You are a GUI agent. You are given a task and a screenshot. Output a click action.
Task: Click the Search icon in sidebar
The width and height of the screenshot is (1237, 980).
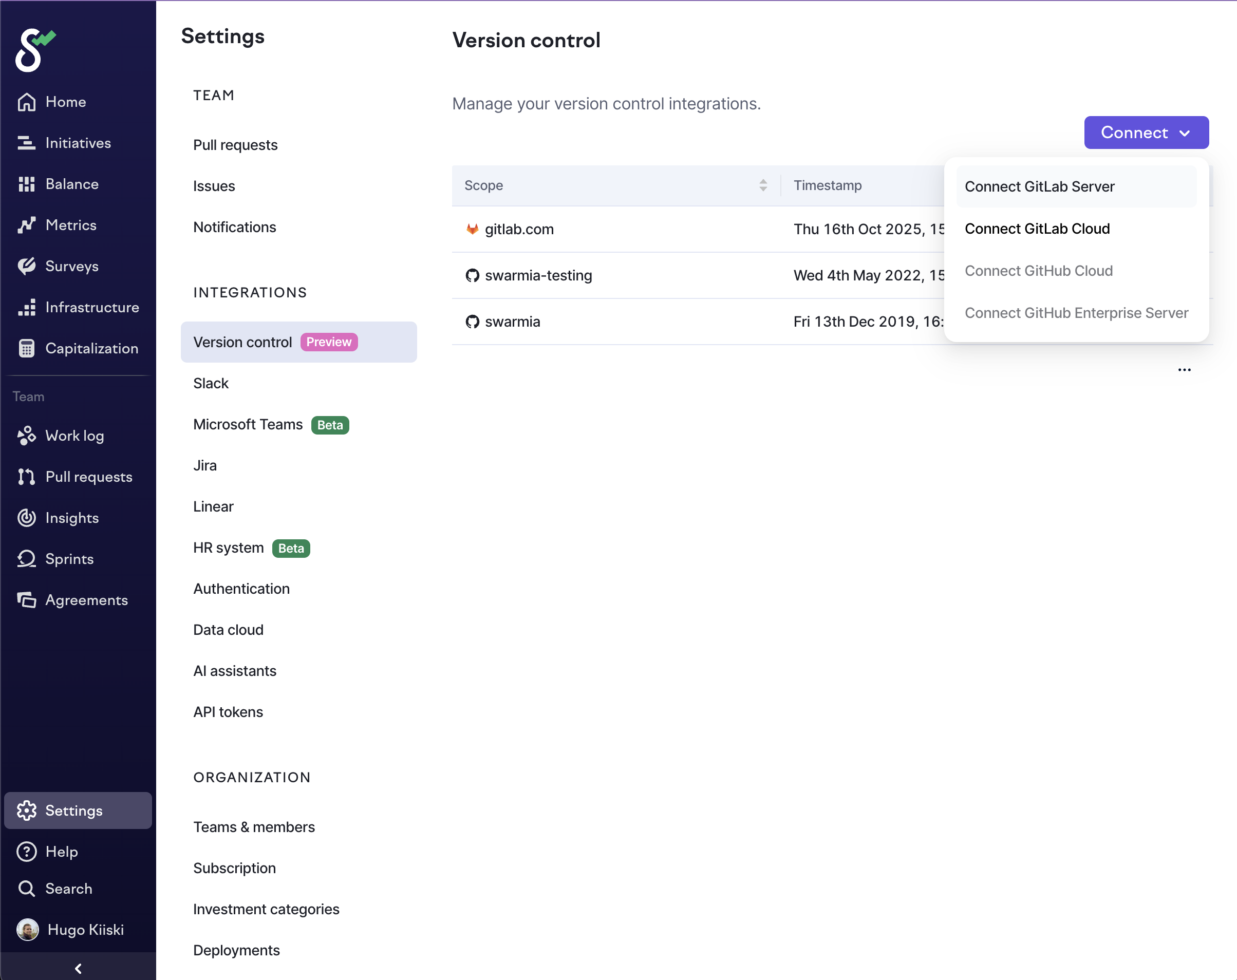[26, 888]
